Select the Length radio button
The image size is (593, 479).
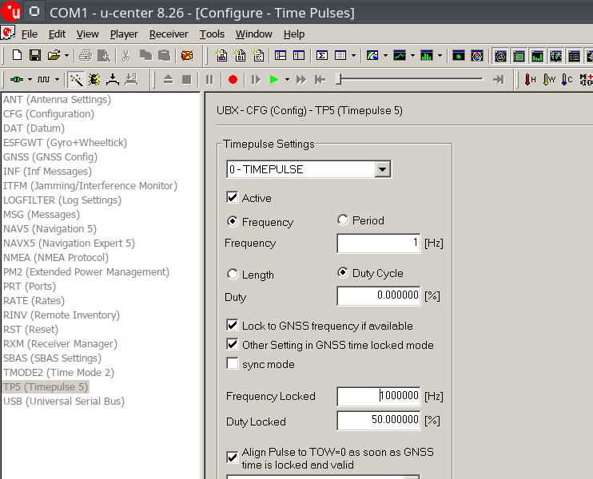[x=233, y=274]
